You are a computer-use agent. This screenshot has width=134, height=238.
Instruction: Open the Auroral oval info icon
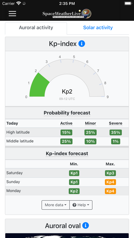pyautogui.click(x=85, y=226)
